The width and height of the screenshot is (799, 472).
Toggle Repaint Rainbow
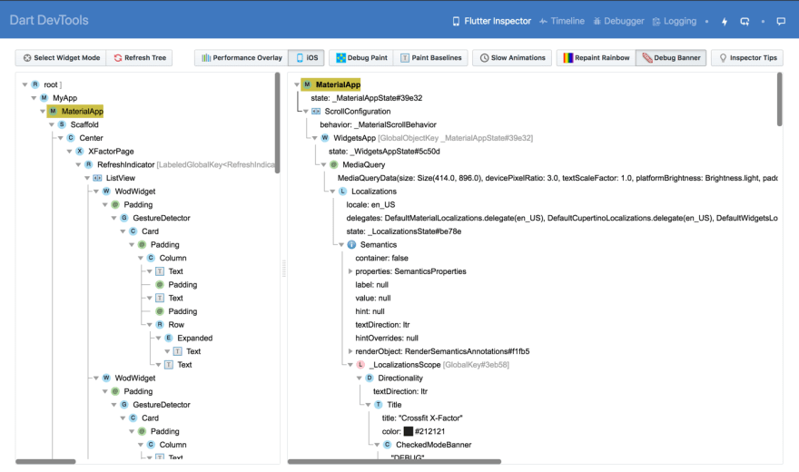596,57
